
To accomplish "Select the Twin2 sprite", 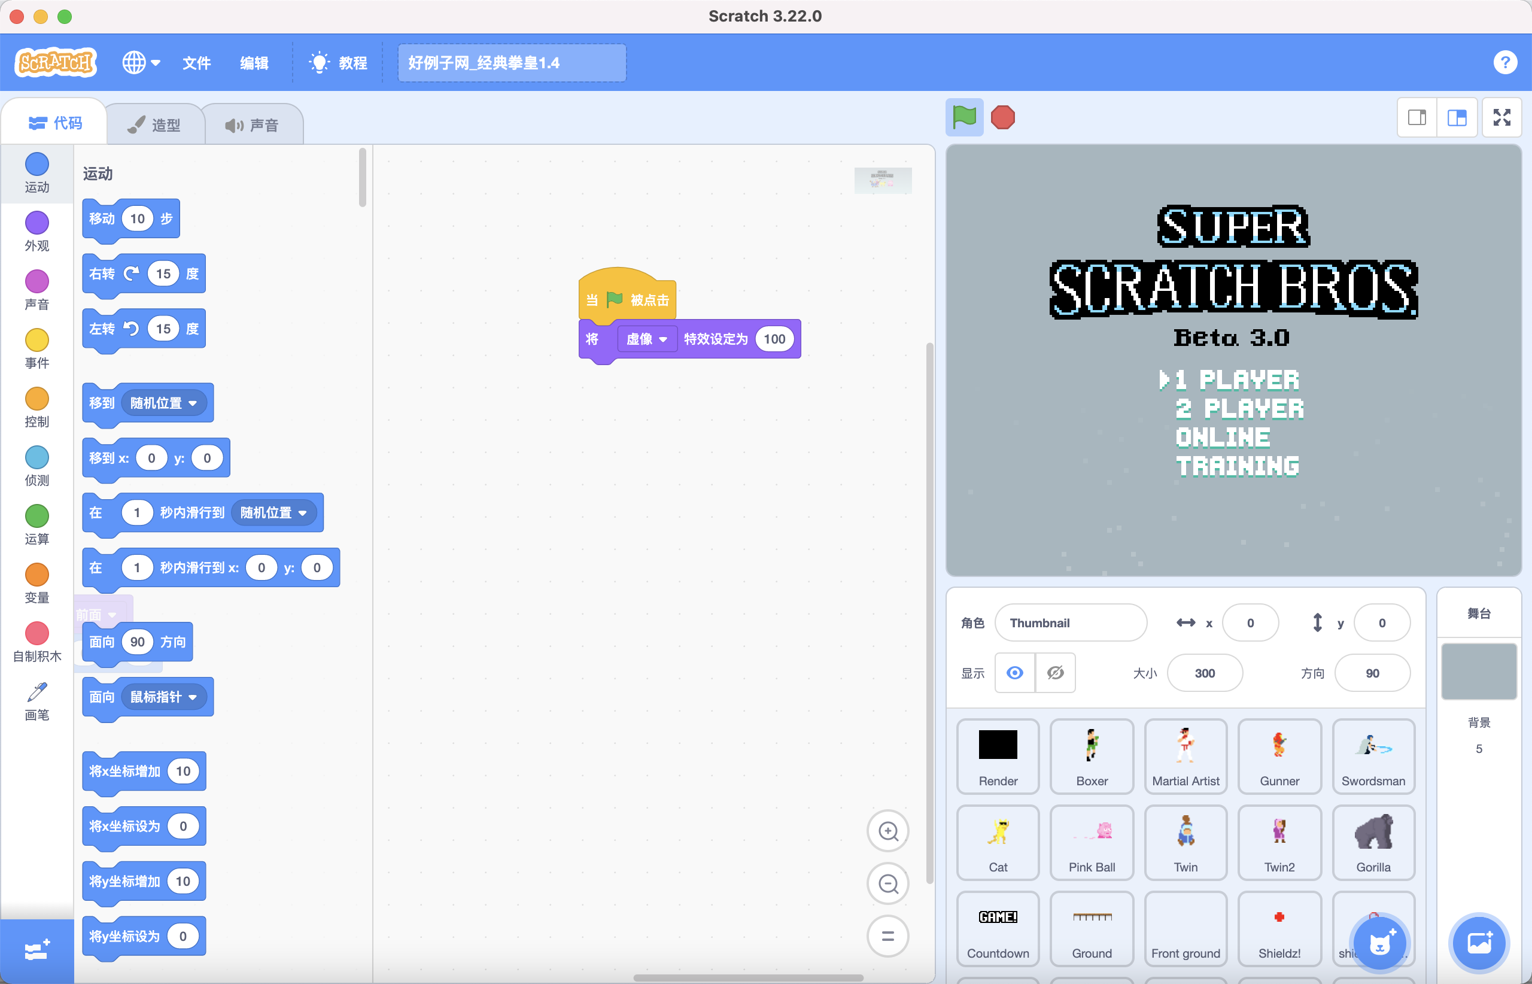I will pos(1279,843).
